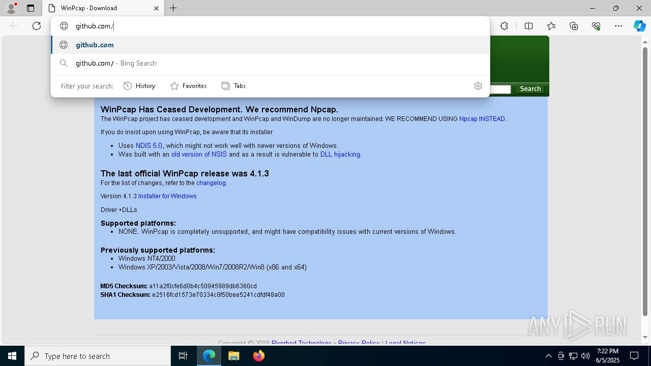
Task: Click the taskbar search box
Action: [x=98, y=356]
